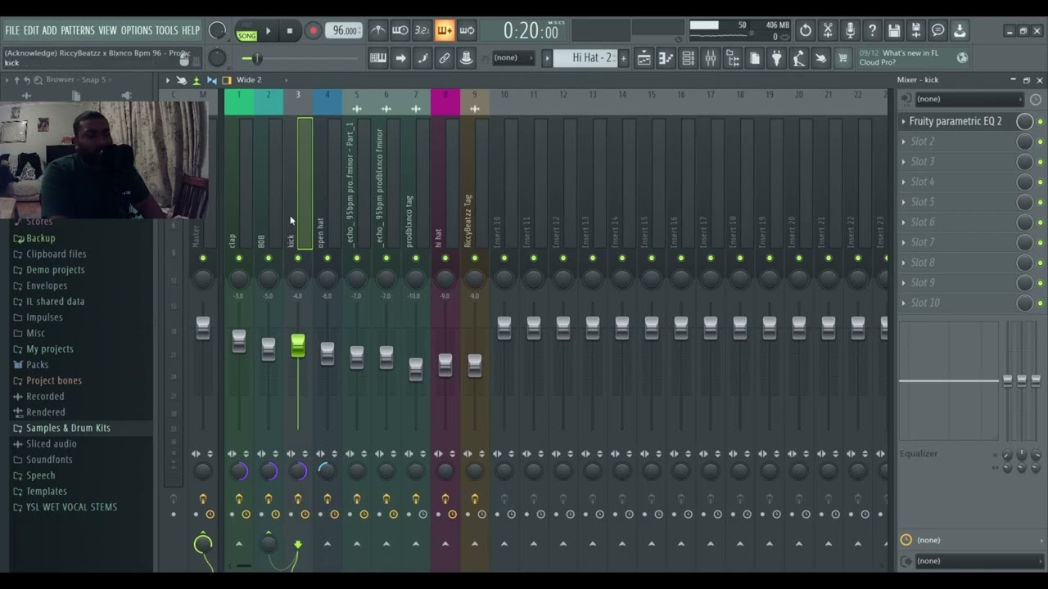Open the audio editor scissors icon
This screenshot has height=589, width=1048.
(828, 30)
